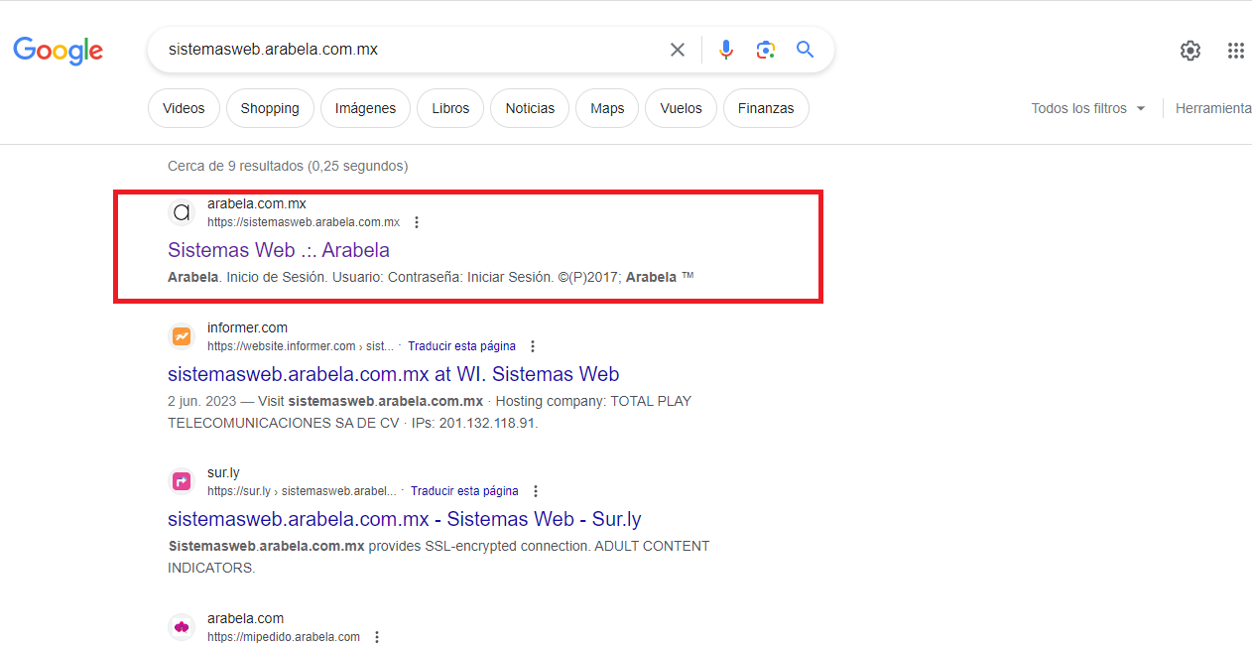
Task: Select the Shopping filter
Action: click(270, 108)
